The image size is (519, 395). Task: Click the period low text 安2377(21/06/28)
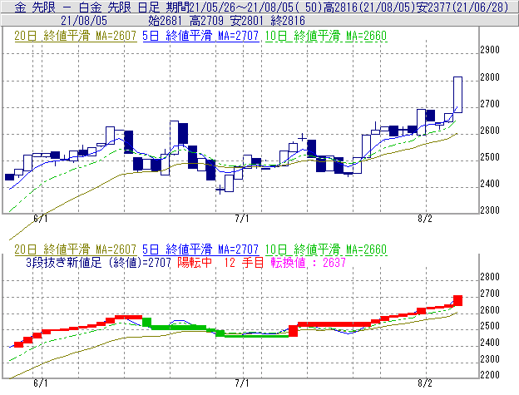[x=462, y=7]
